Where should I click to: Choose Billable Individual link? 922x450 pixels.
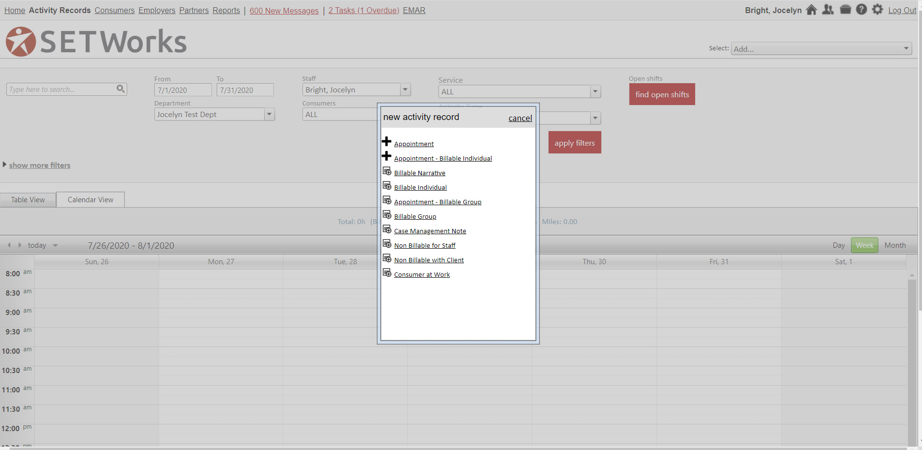[420, 187]
